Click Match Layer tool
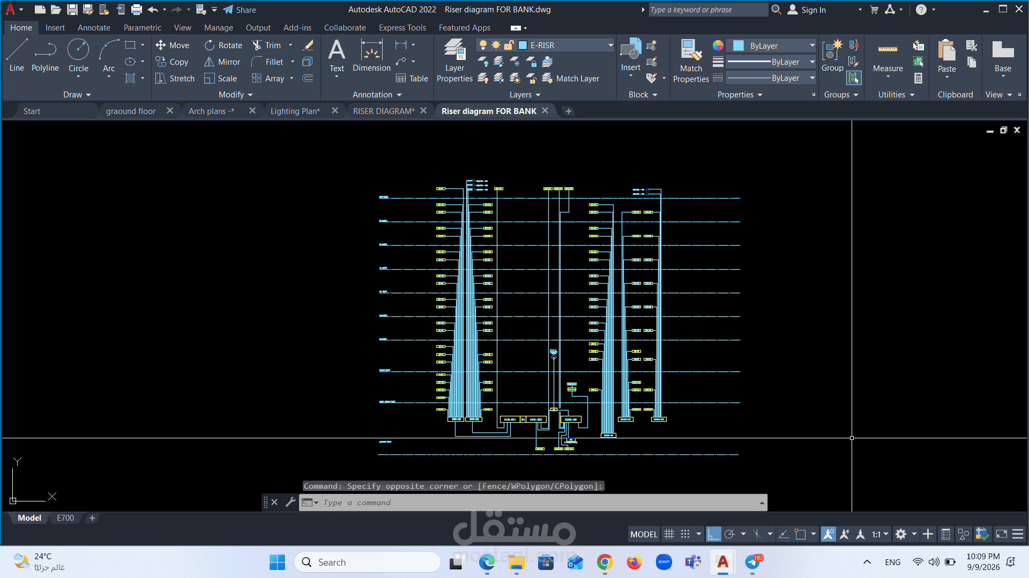1029x578 pixels. (x=571, y=79)
